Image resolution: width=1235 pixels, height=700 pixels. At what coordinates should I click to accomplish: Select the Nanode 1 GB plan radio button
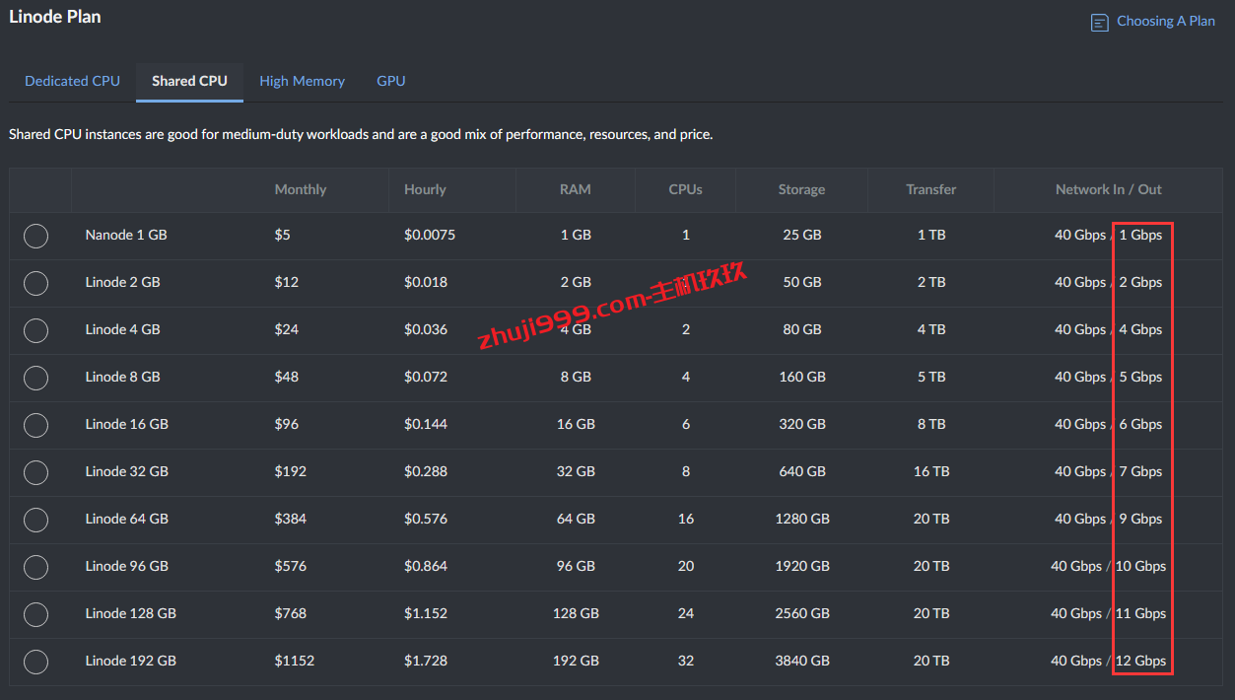35,236
